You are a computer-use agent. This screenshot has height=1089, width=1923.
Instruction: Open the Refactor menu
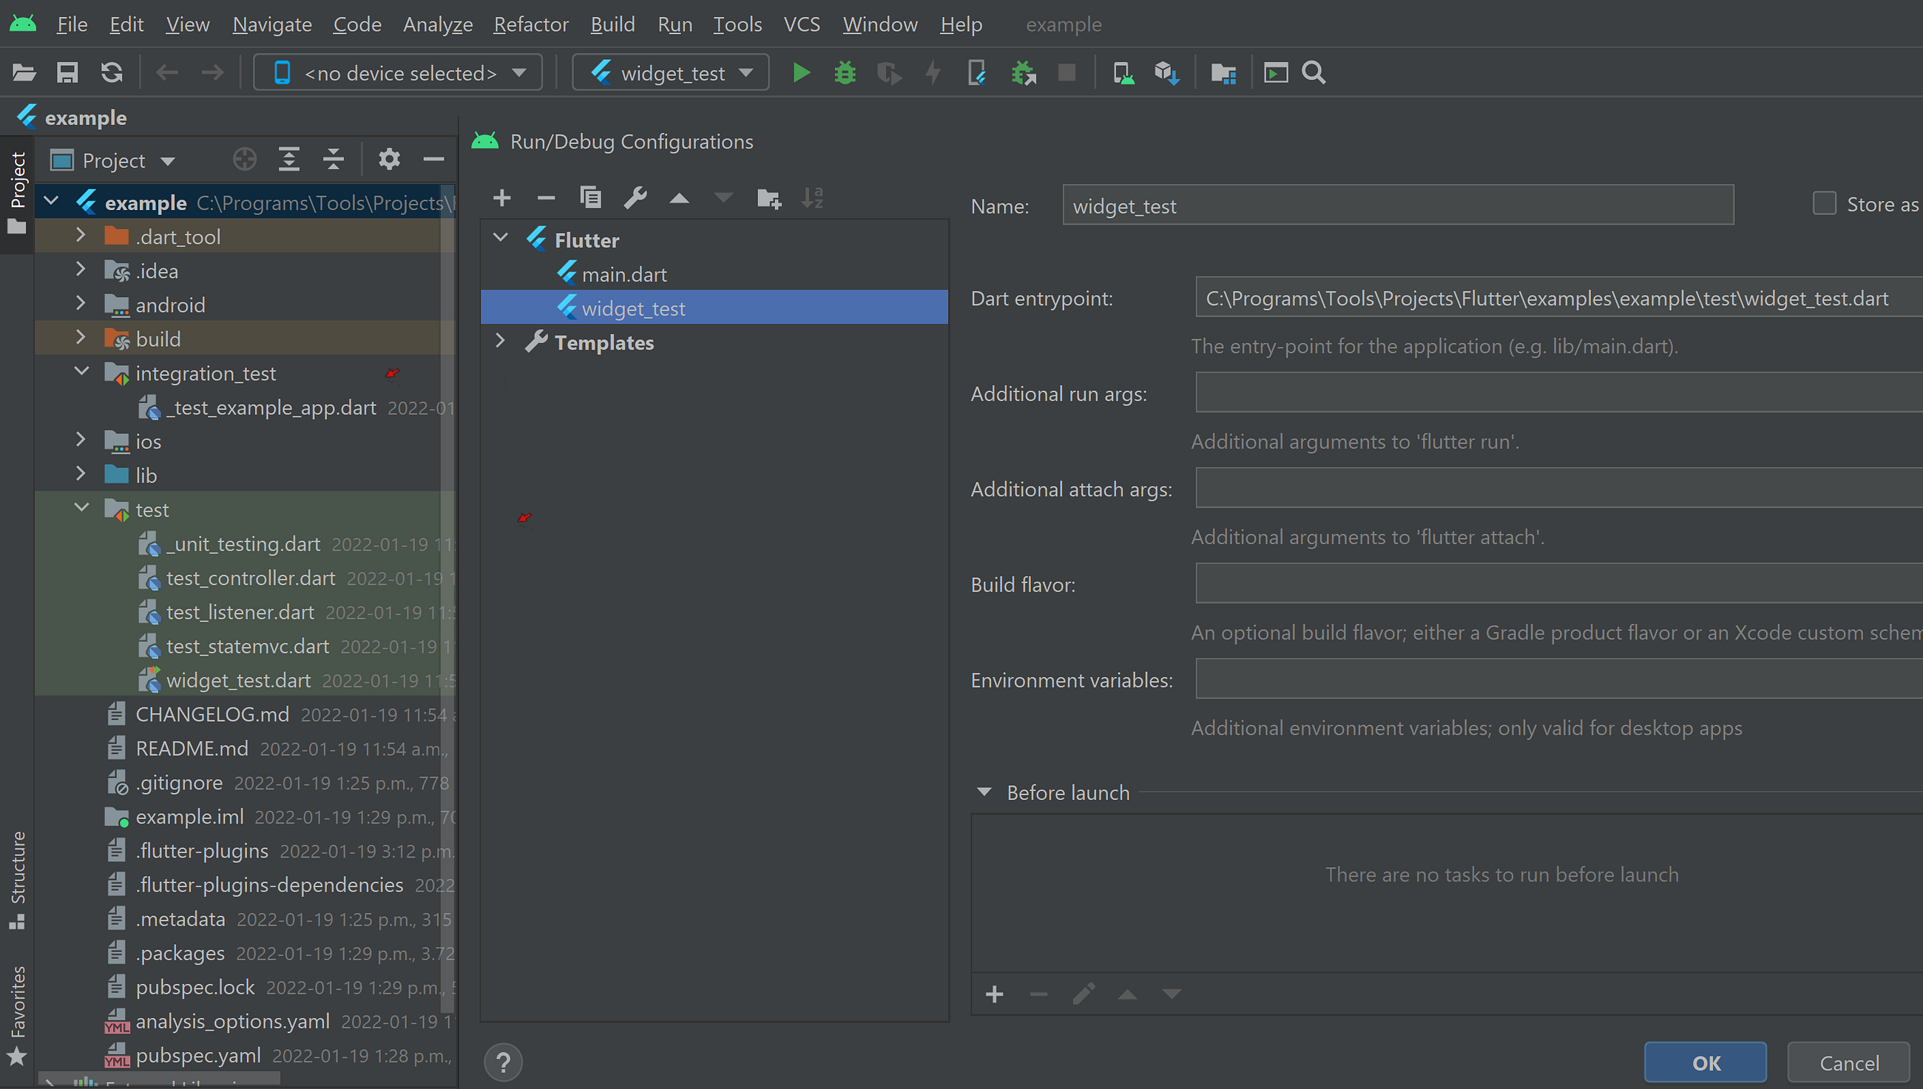coord(530,24)
